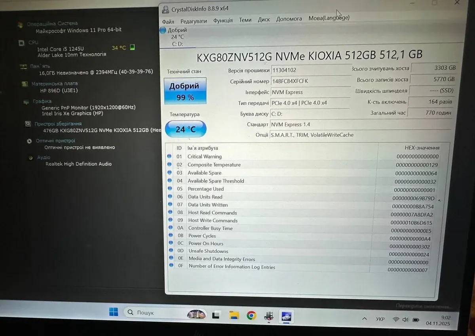
Task: Click the Добрий 99% health status button
Action: point(185,91)
